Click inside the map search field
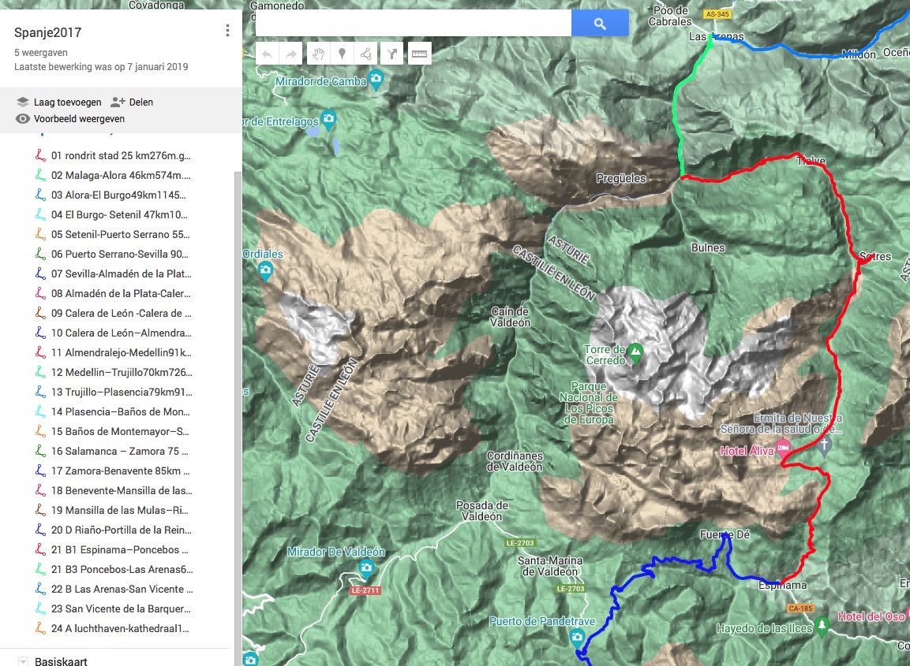 point(413,24)
